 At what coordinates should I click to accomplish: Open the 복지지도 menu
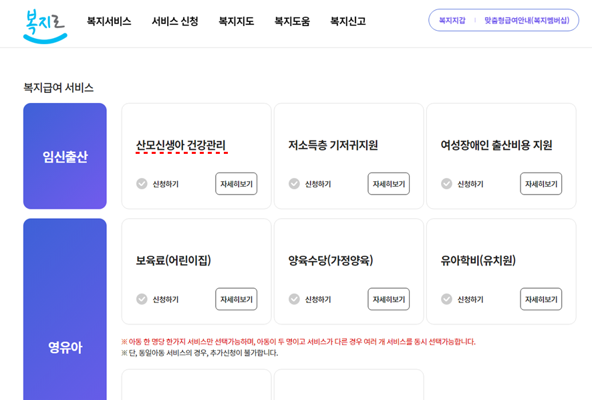(x=237, y=21)
